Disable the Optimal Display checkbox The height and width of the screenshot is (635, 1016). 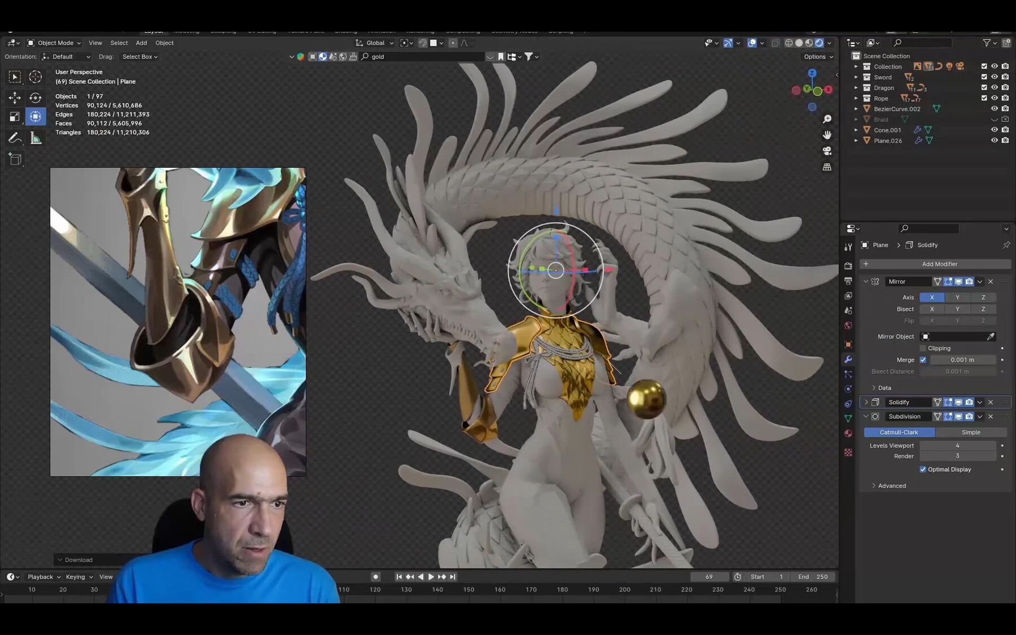coord(923,470)
